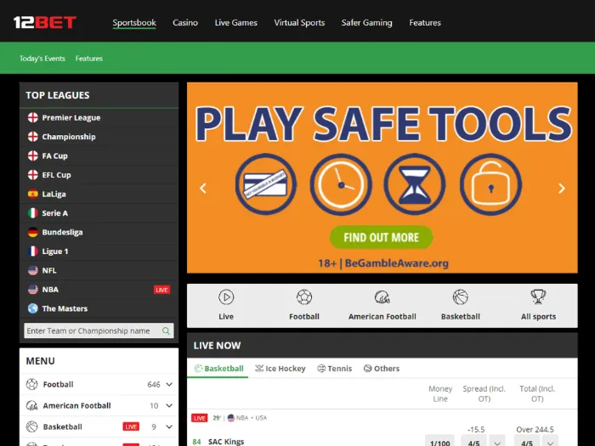
Task: Click France flag beside Ligue 1
Action: [x=33, y=251]
